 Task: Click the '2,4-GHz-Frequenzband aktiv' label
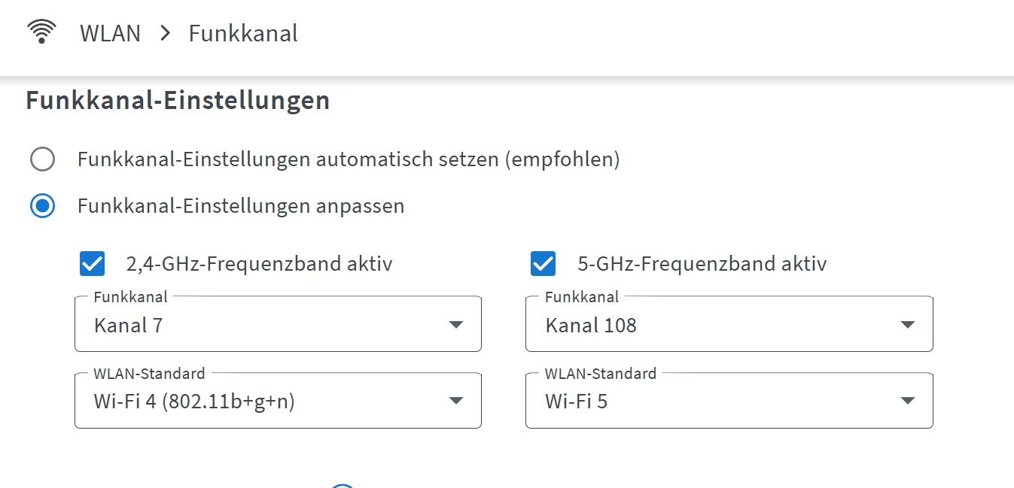click(x=259, y=264)
